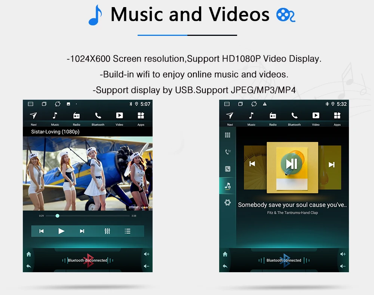The image size is (374, 295).
Task: Open Radio in the left video screen
Action: tap(76, 119)
